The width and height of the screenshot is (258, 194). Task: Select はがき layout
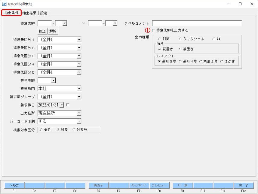pyautogui.click(x=227, y=62)
